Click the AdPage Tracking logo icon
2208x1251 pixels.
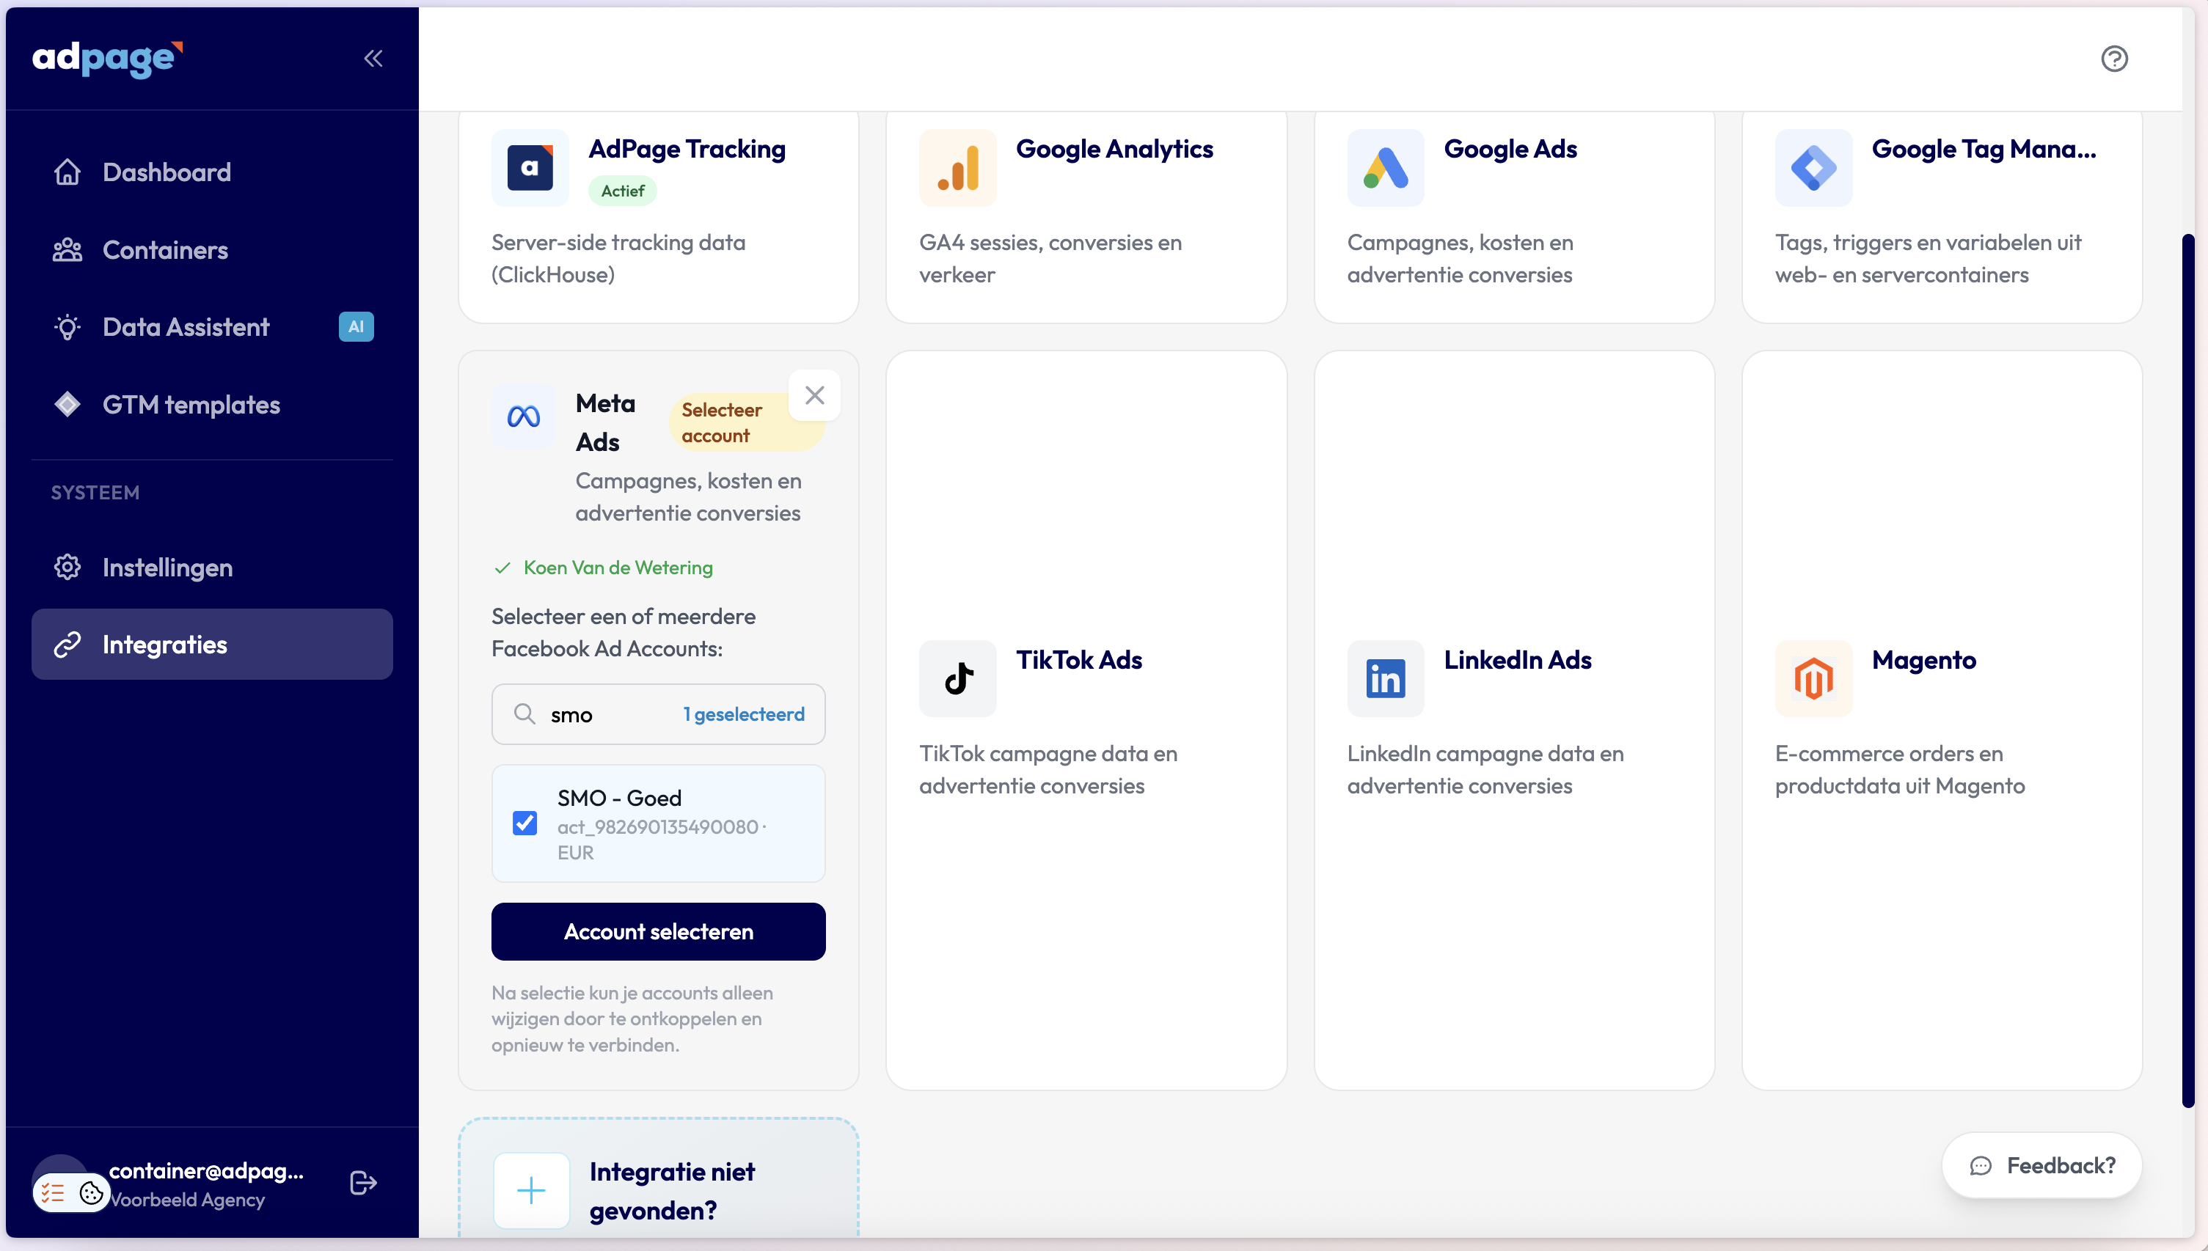pos(530,167)
